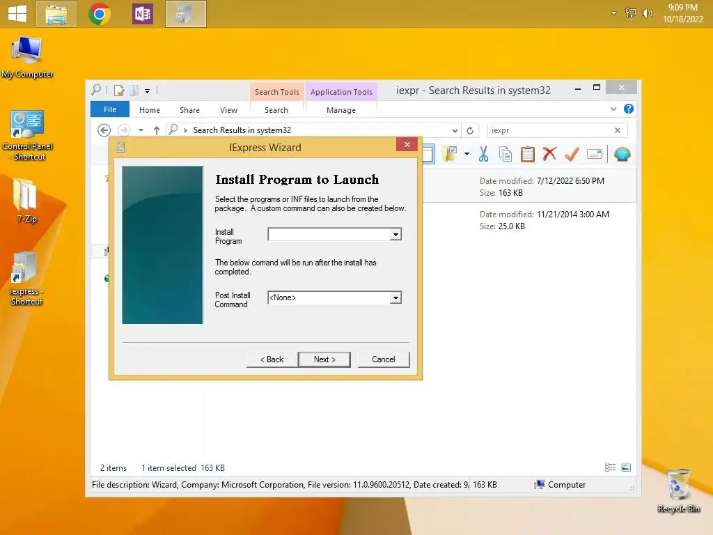The height and width of the screenshot is (535, 713).
Task: Click the Properties quick access icon
Action: point(119,91)
